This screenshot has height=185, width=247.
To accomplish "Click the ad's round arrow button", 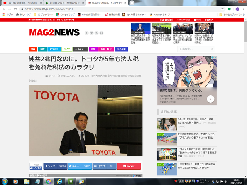I will [210, 99].
